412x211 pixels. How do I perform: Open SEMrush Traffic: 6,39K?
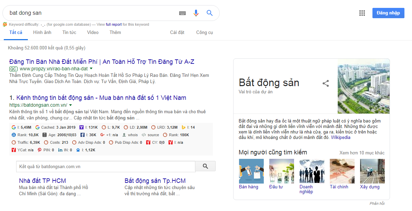pyautogui.click(x=26, y=143)
